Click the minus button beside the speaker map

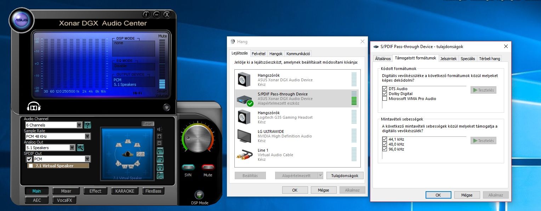click(159, 143)
